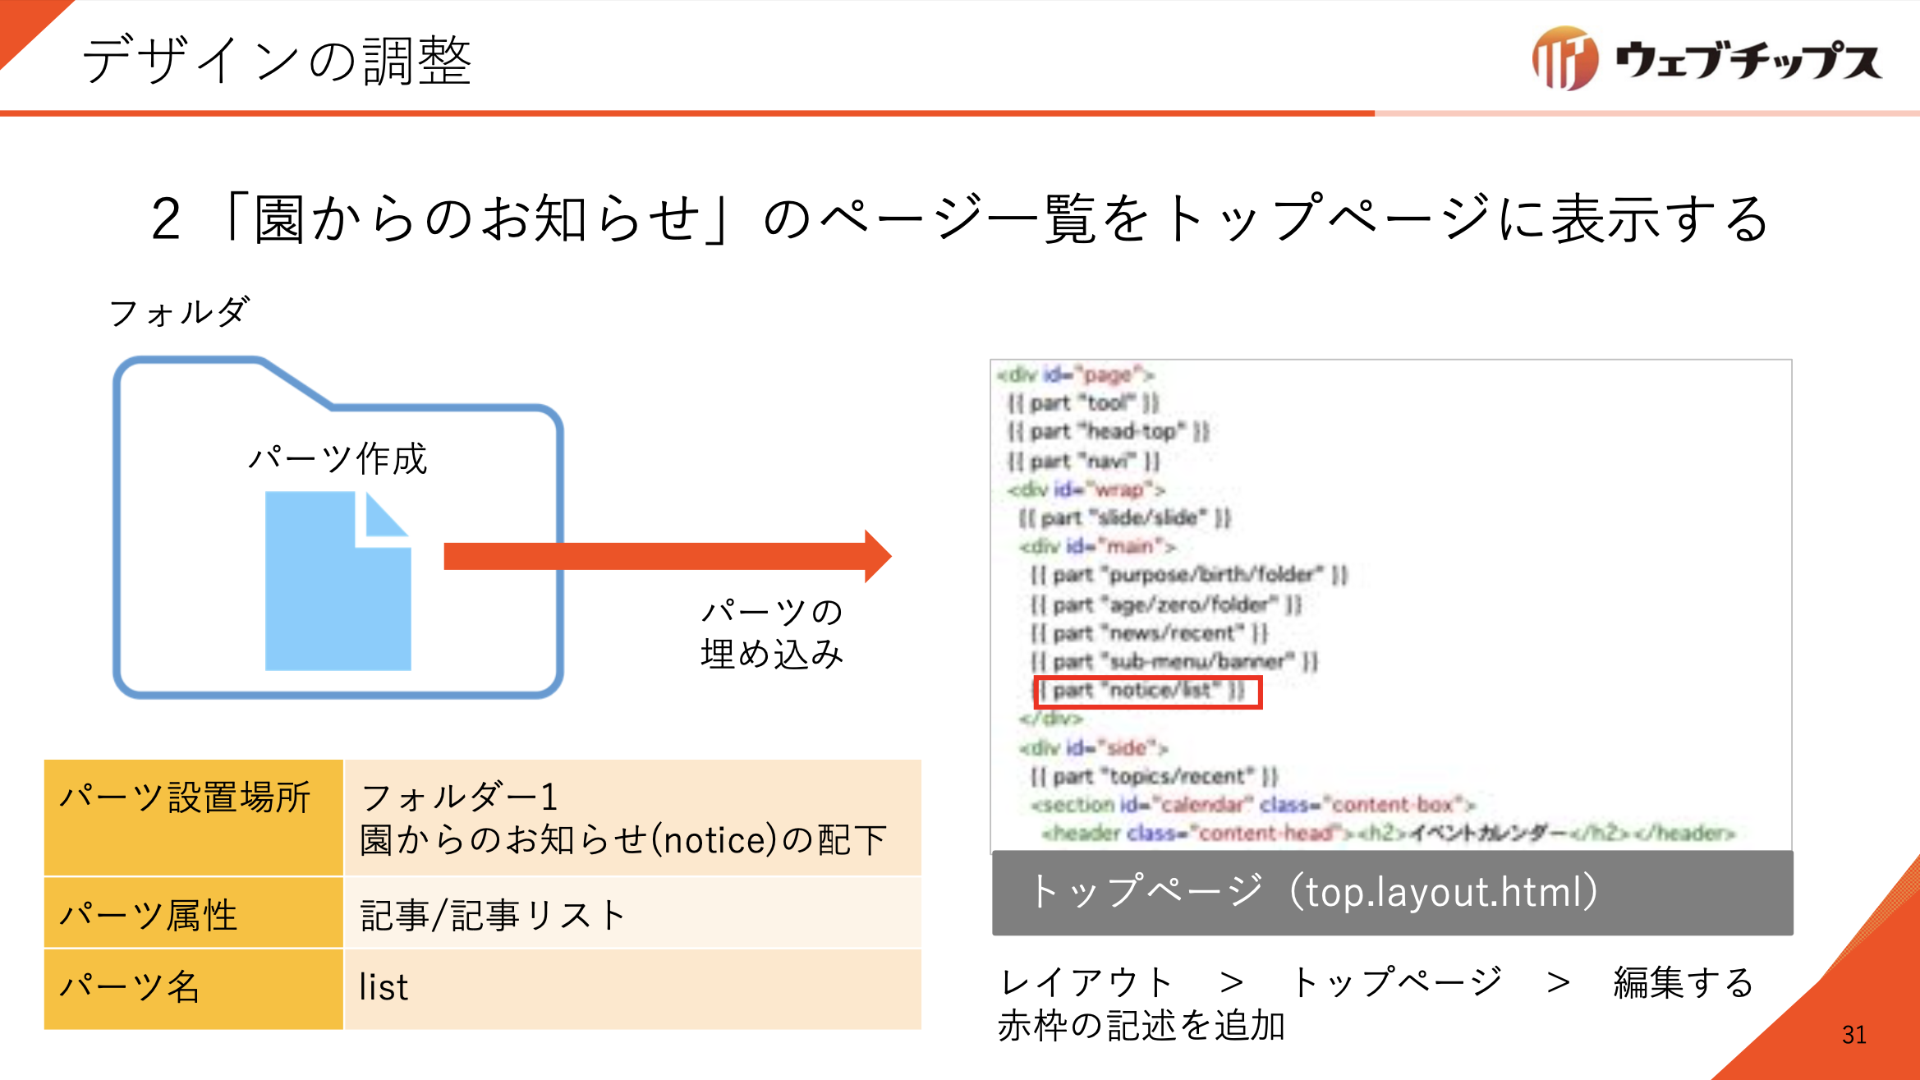Click the フォルダー1 table cell
The height and width of the screenshot is (1080, 1920).
click(x=633, y=817)
